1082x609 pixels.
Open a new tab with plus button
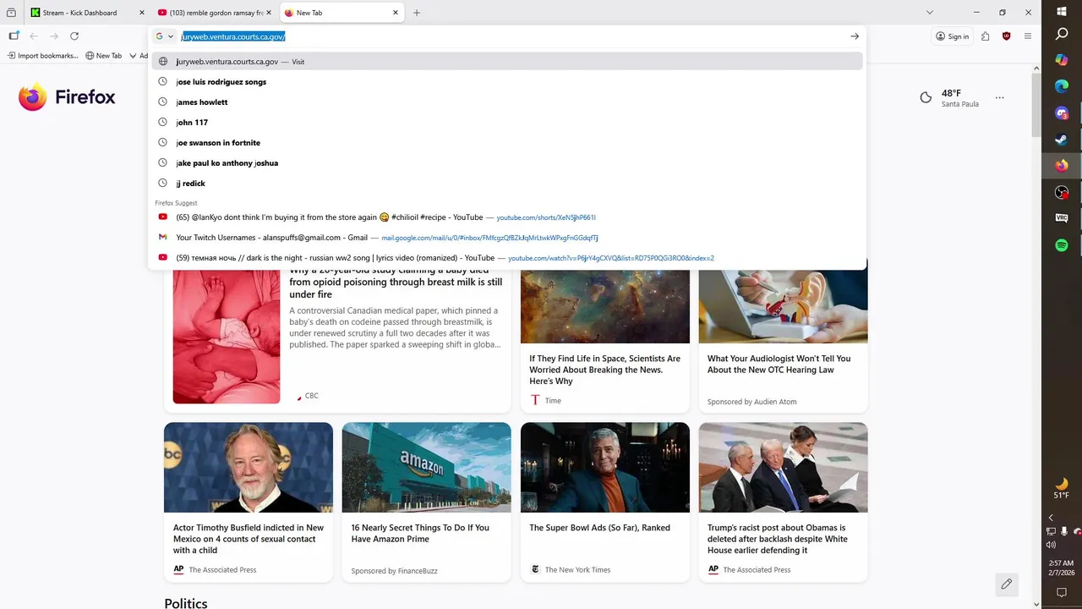417,13
